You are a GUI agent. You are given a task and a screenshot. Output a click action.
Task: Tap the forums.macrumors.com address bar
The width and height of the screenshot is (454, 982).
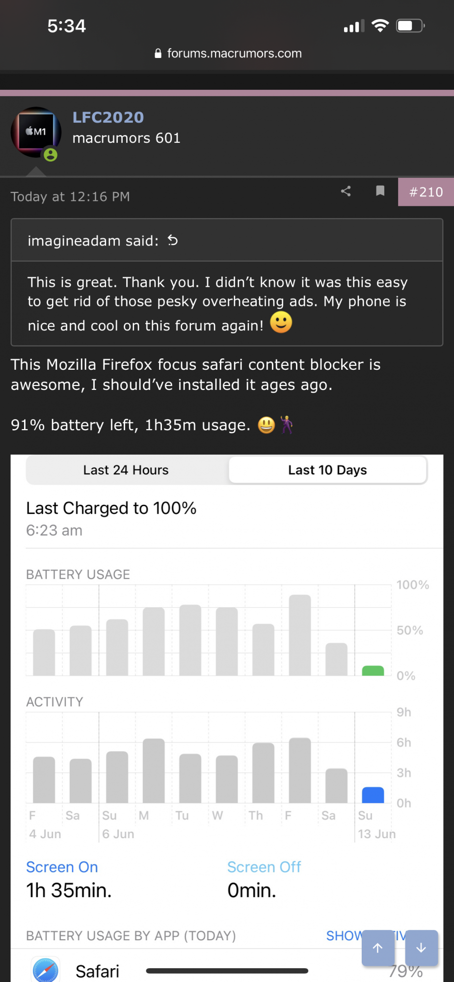pyautogui.click(x=228, y=54)
